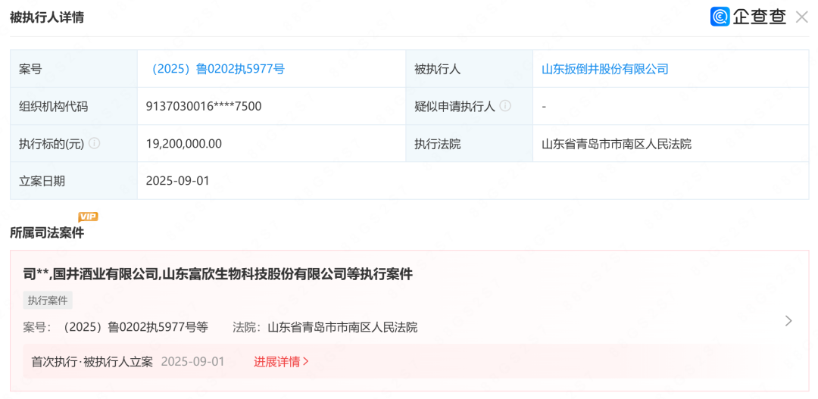
Task: Click the 法院 court name inside case card
Action: [342, 327]
